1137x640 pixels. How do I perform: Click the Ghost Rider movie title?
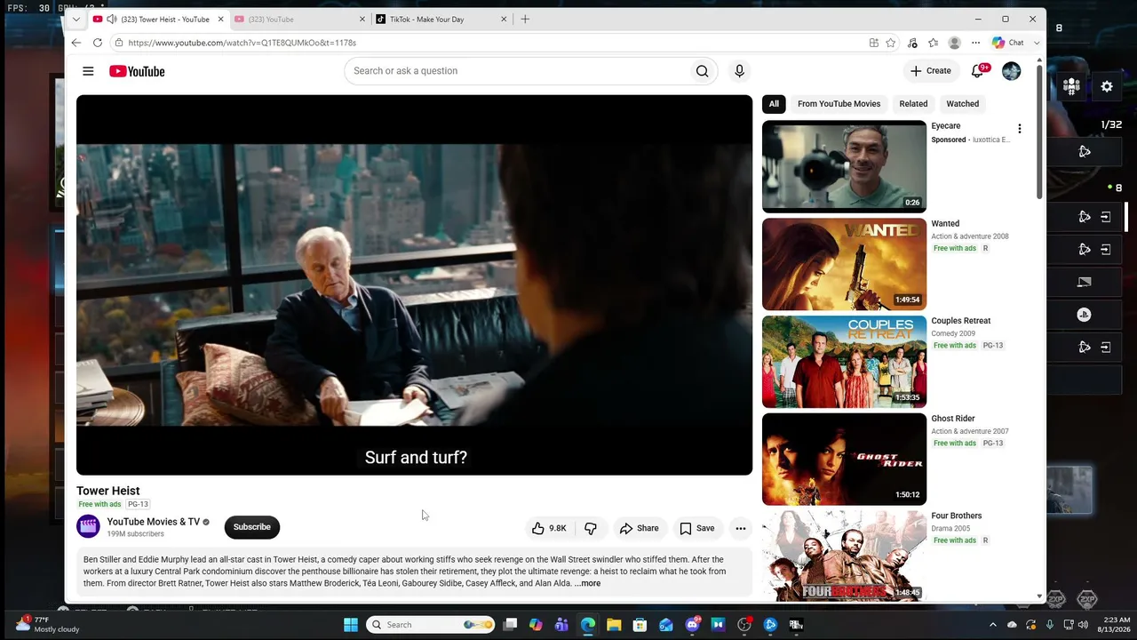point(953,419)
